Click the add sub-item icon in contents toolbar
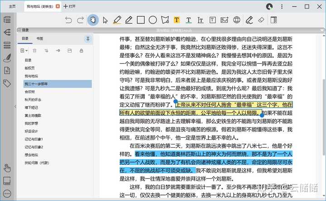Viewport: 326px width, 201px height. pyautogui.click(x=46, y=51)
